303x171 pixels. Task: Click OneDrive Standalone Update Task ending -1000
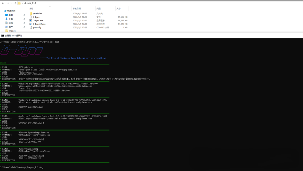(63, 100)
